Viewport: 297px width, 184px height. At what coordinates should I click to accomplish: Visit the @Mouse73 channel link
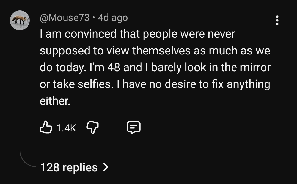pyautogui.click(x=65, y=18)
